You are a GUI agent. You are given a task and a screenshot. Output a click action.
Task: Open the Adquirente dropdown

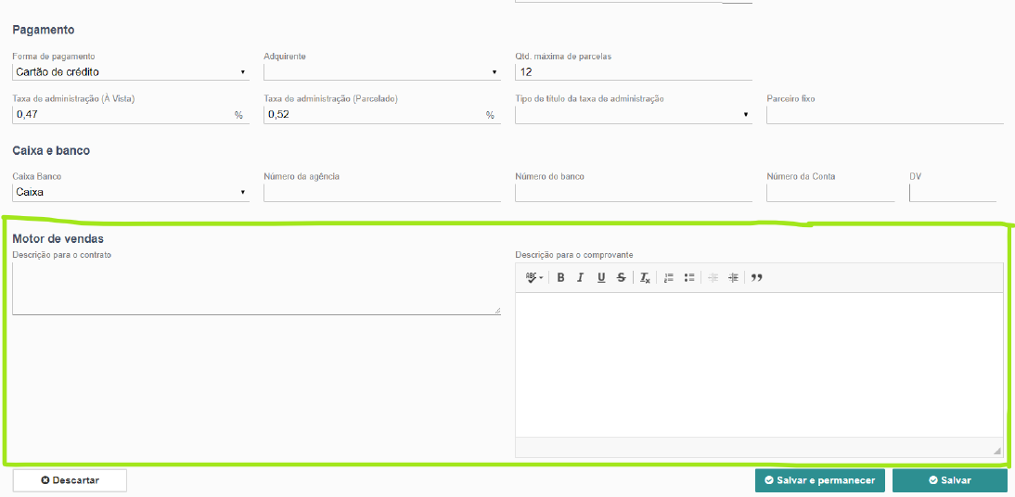pos(382,71)
